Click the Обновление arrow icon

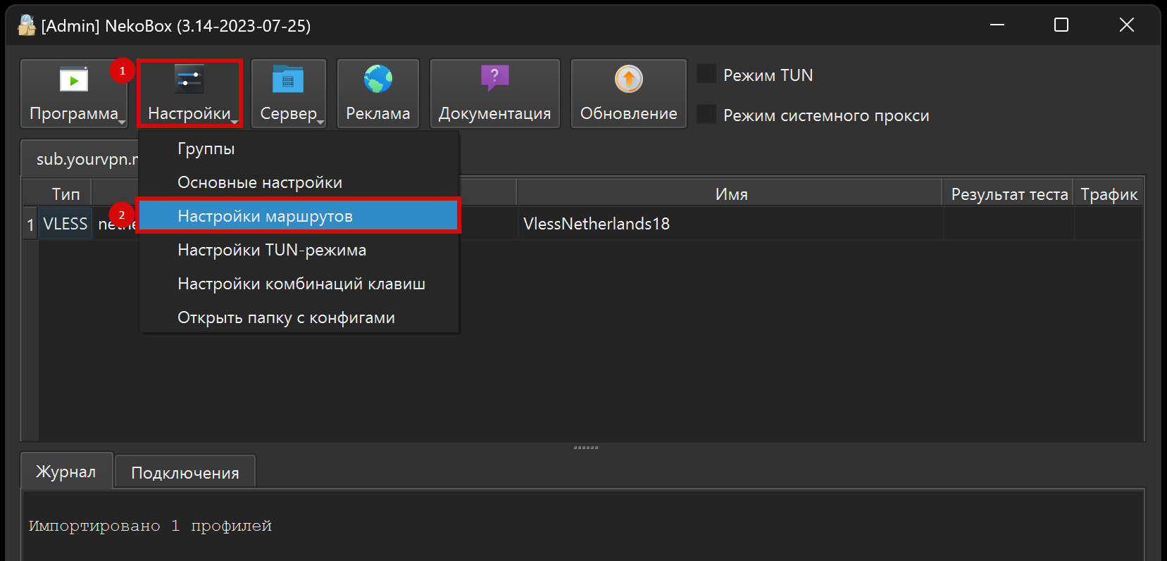point(628,79)
